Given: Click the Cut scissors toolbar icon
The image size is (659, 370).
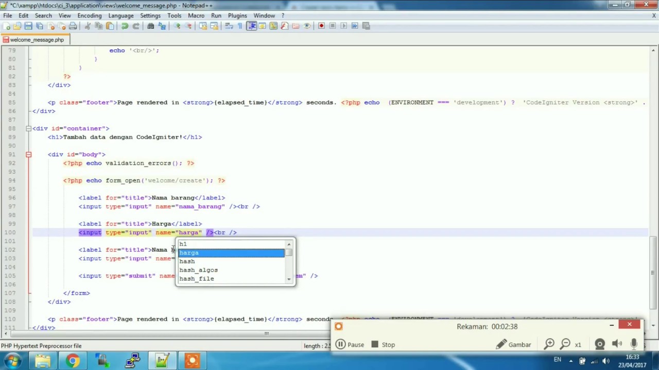Looking at the screenshot, I should (88, 26).
